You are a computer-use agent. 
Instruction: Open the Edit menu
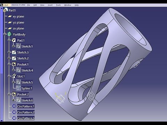point(35,5)
